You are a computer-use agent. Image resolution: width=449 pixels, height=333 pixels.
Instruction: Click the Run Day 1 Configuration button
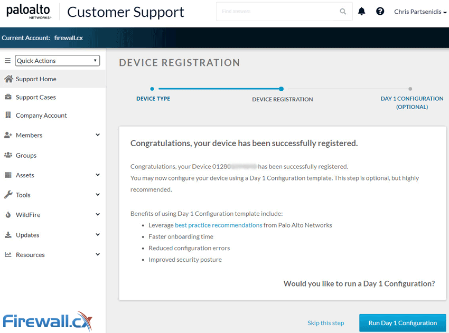[x=403, y=323]
